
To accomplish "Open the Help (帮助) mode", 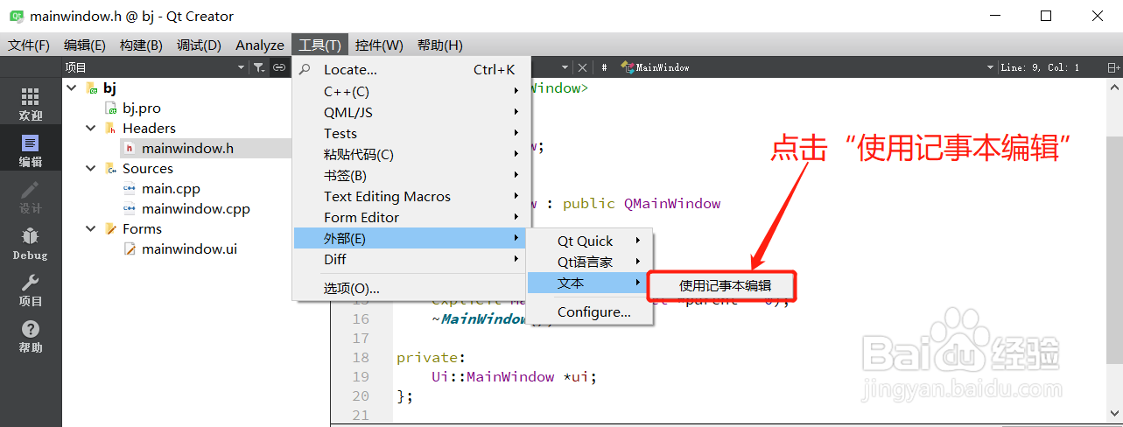I will coord(31,336).
